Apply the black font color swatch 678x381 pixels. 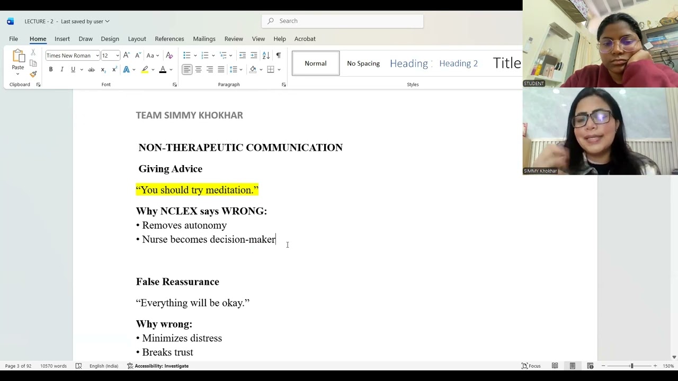(x=163, y=69)
